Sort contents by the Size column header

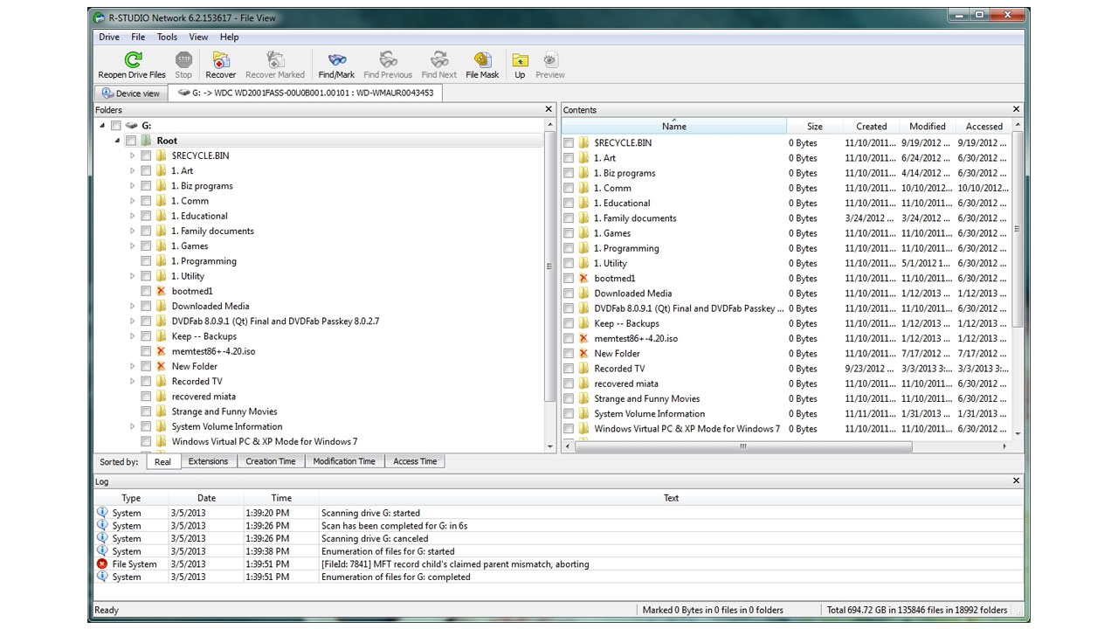[814, 127]
